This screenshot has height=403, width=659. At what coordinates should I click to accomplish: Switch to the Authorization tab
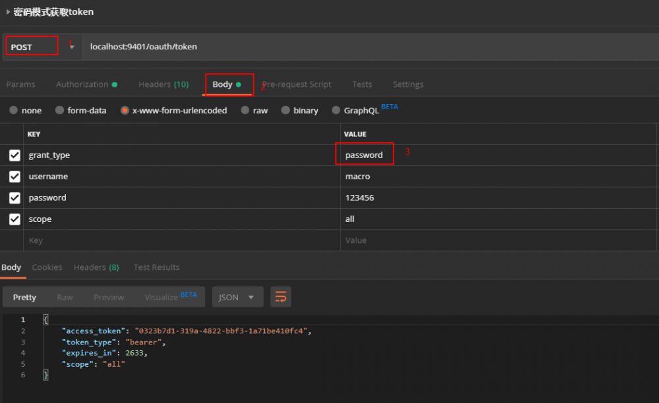[x=82, y=84]
